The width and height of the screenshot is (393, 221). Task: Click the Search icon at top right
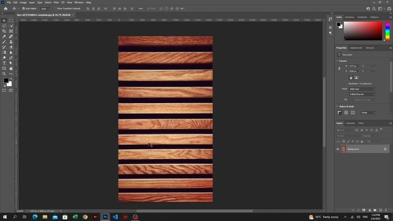pos(374,9)
